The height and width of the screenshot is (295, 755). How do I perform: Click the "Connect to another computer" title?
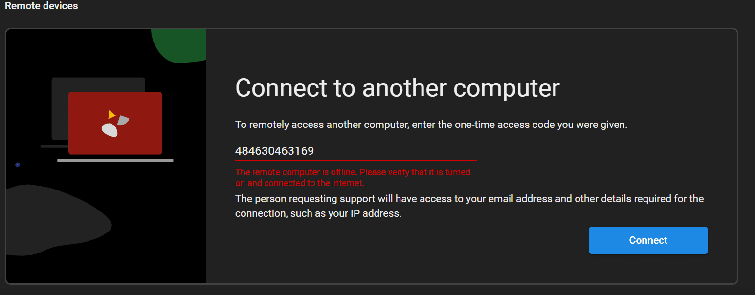pyautogui.click(x=397, y=88)
